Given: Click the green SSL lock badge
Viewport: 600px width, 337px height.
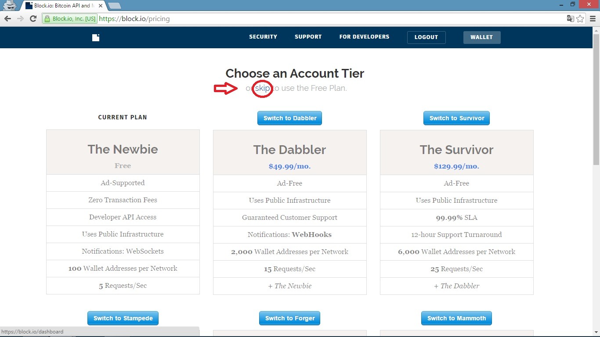Looking at the screenshot, I should tap(70, 19).
